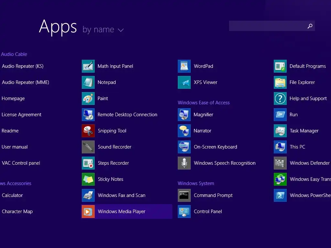
Task: Open the Readme entry
Action: pos(10,131)
